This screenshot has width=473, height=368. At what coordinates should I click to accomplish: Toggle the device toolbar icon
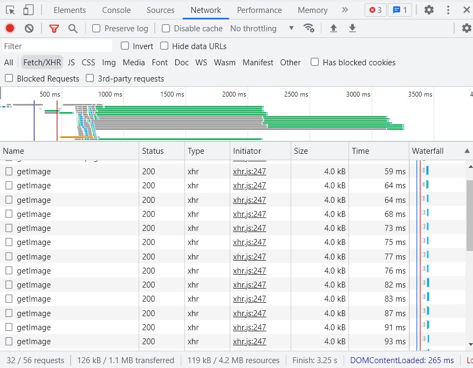point(28,10)
